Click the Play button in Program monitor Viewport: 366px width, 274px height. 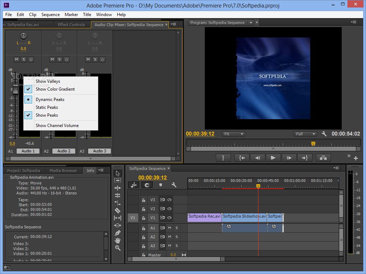coord(273,158)
